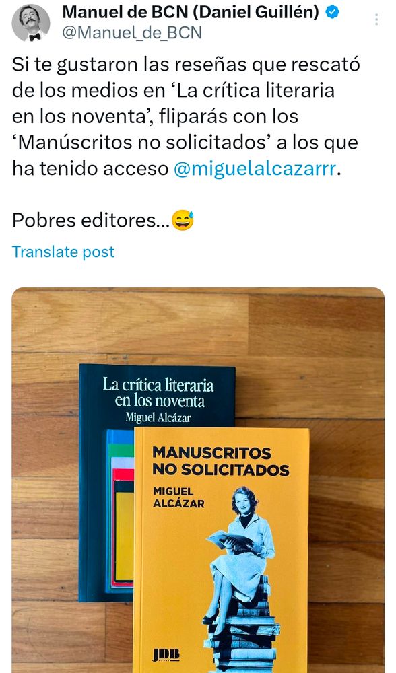This screenshot has width=396, height=673.
Task: Click the yellow rectangle on the dark cover
Action: (x=124, y=536)
